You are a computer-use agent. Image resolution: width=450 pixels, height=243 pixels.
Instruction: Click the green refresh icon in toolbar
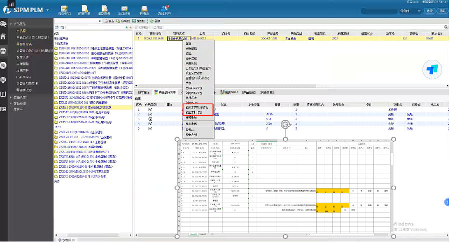(x=152, y=21)
